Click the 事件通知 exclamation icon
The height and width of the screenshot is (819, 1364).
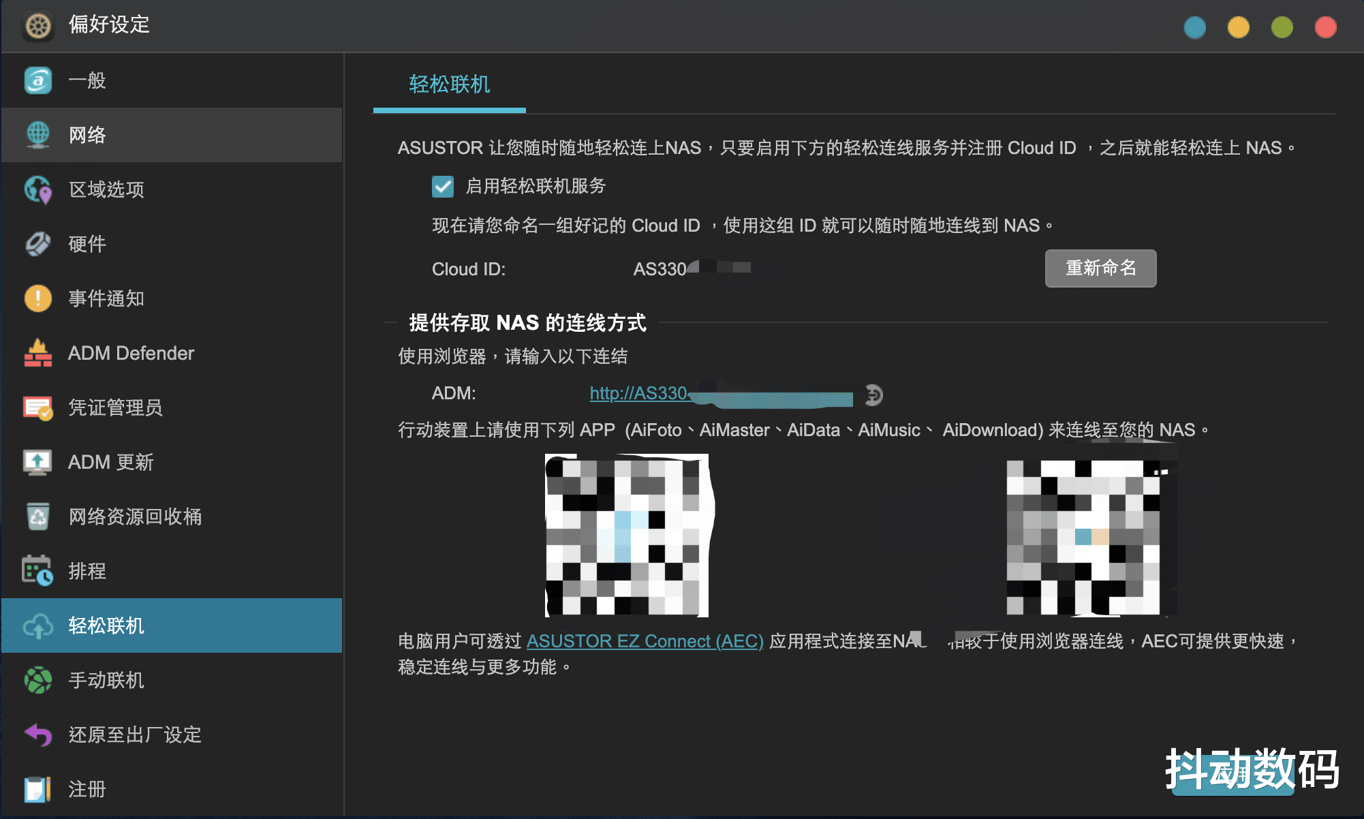tap(38, 298)
